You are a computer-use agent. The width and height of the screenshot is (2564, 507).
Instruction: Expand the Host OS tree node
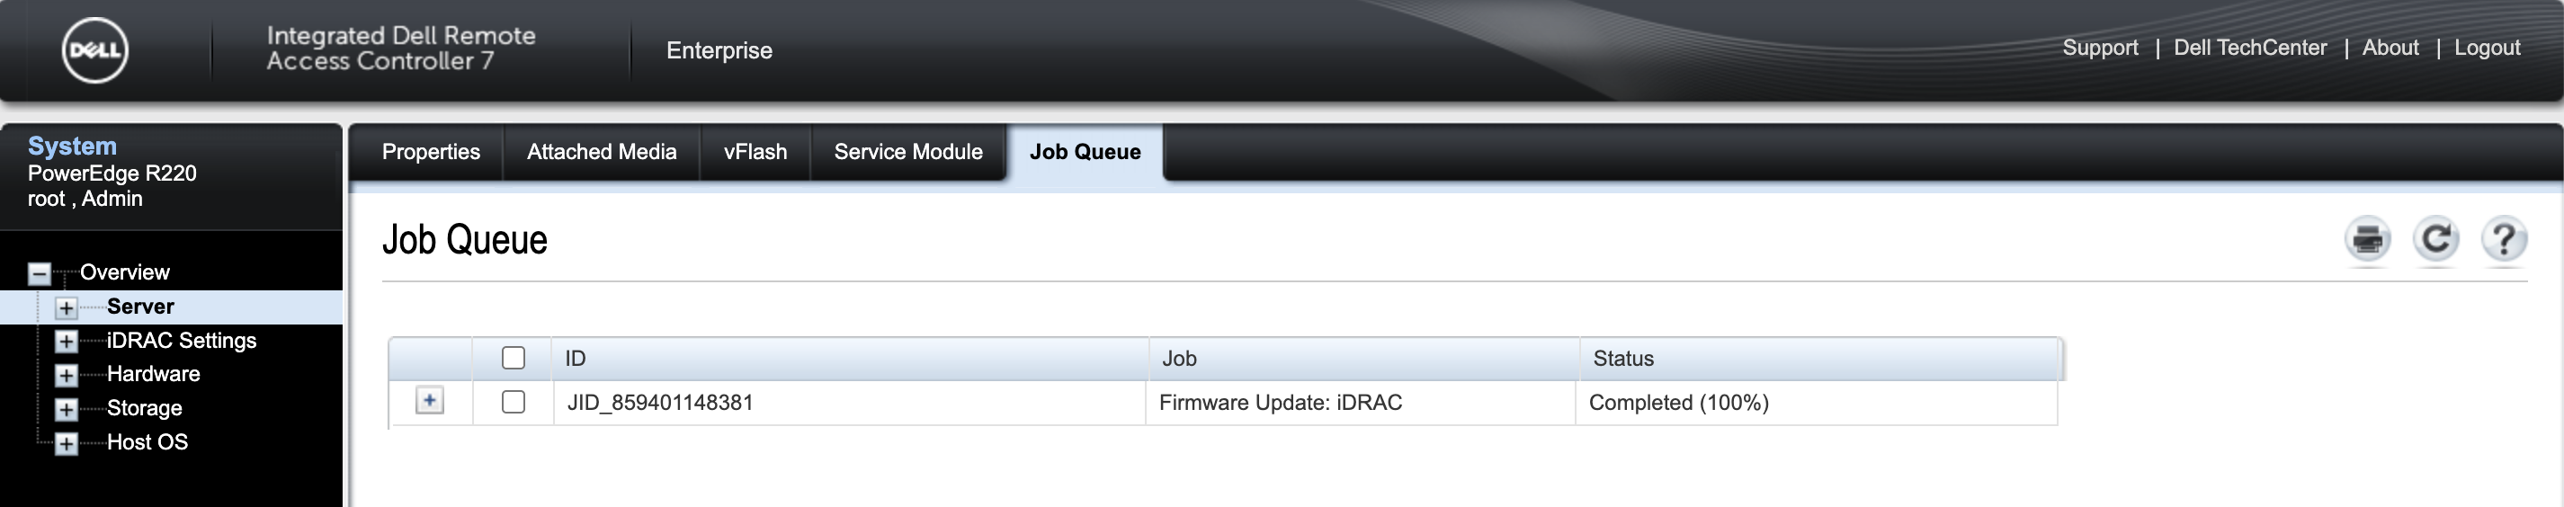tap(66, 442)
